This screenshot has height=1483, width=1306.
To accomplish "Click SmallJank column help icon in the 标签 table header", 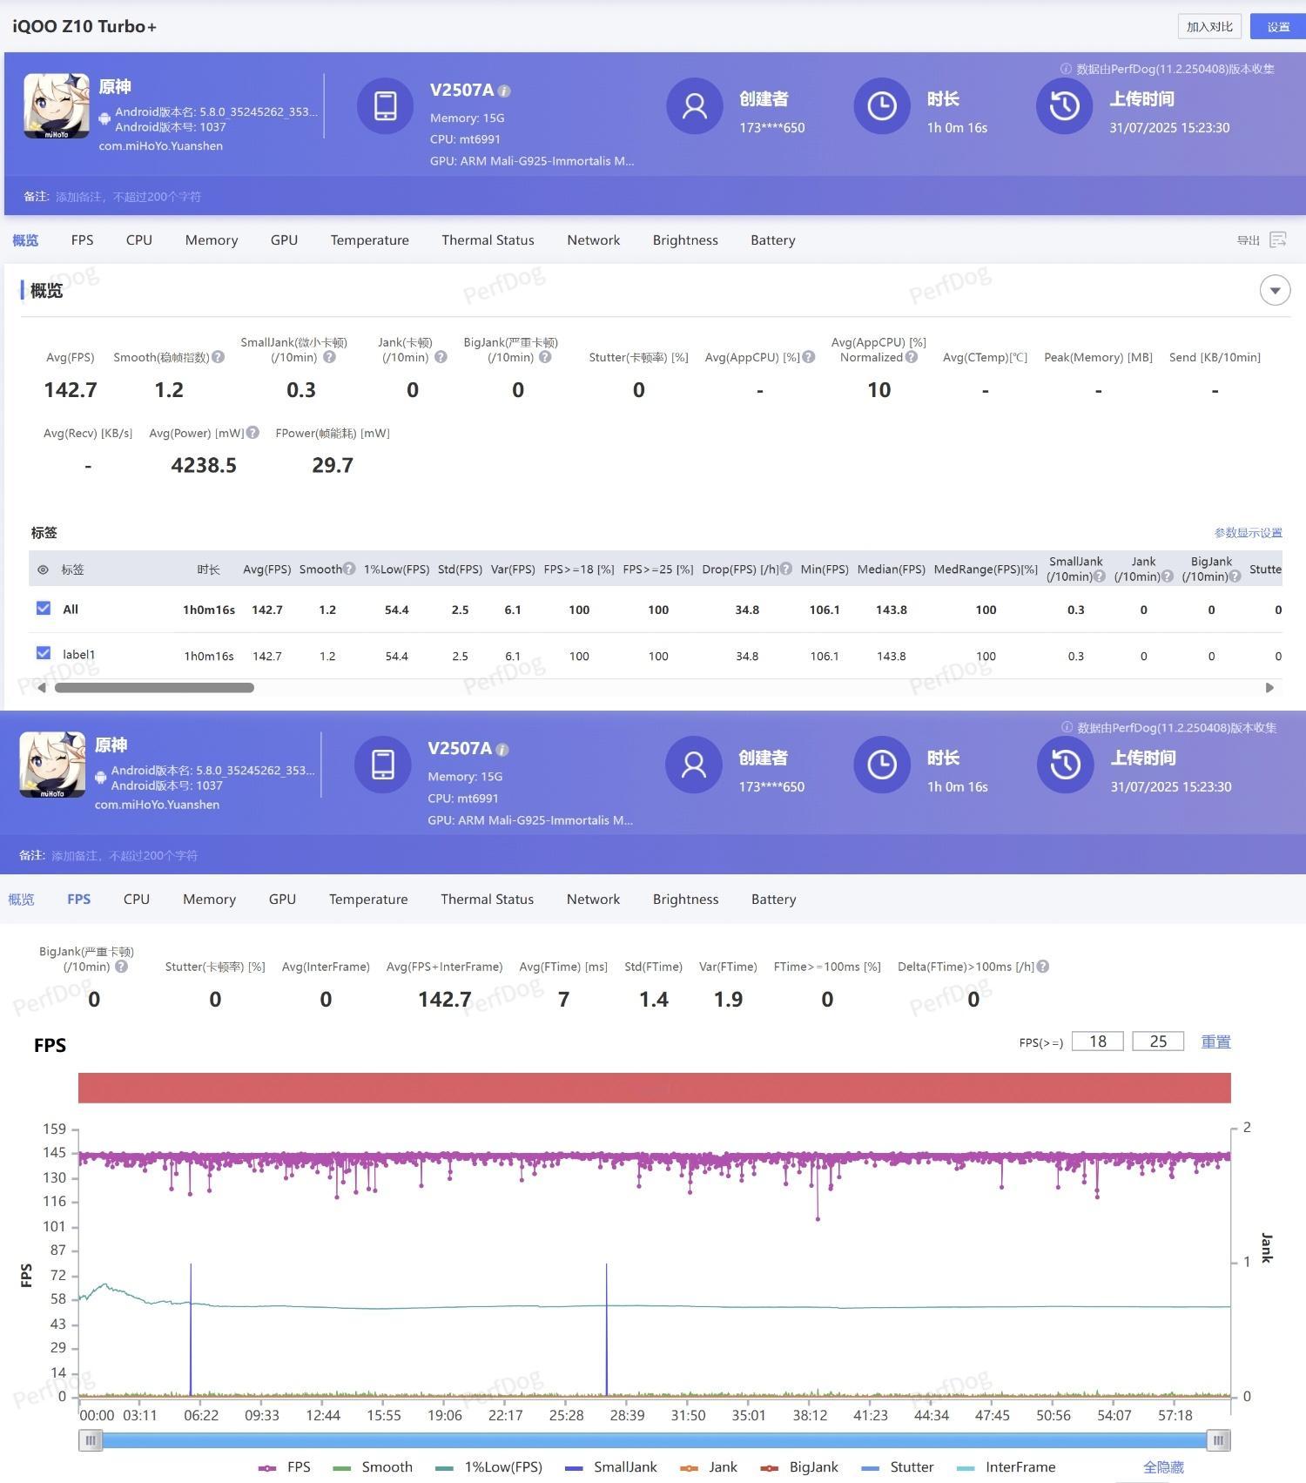I will 1100,576.
